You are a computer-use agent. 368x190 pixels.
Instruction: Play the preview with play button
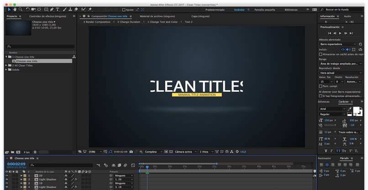pos(340,33)
